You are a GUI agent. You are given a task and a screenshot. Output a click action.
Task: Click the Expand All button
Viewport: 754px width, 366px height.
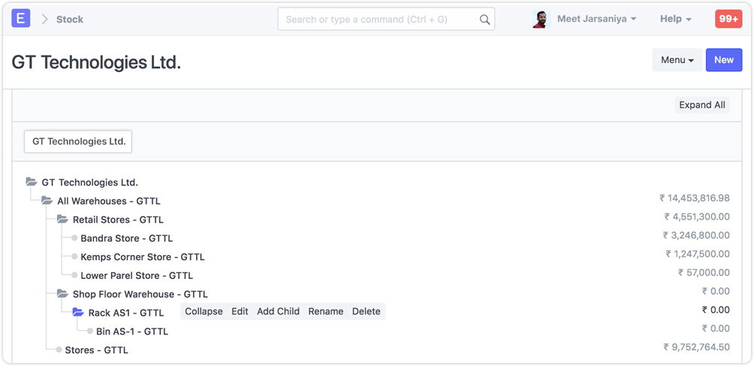tap(702, 105)
